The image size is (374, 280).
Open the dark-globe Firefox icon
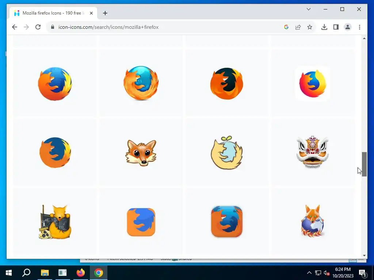point(226,83)
